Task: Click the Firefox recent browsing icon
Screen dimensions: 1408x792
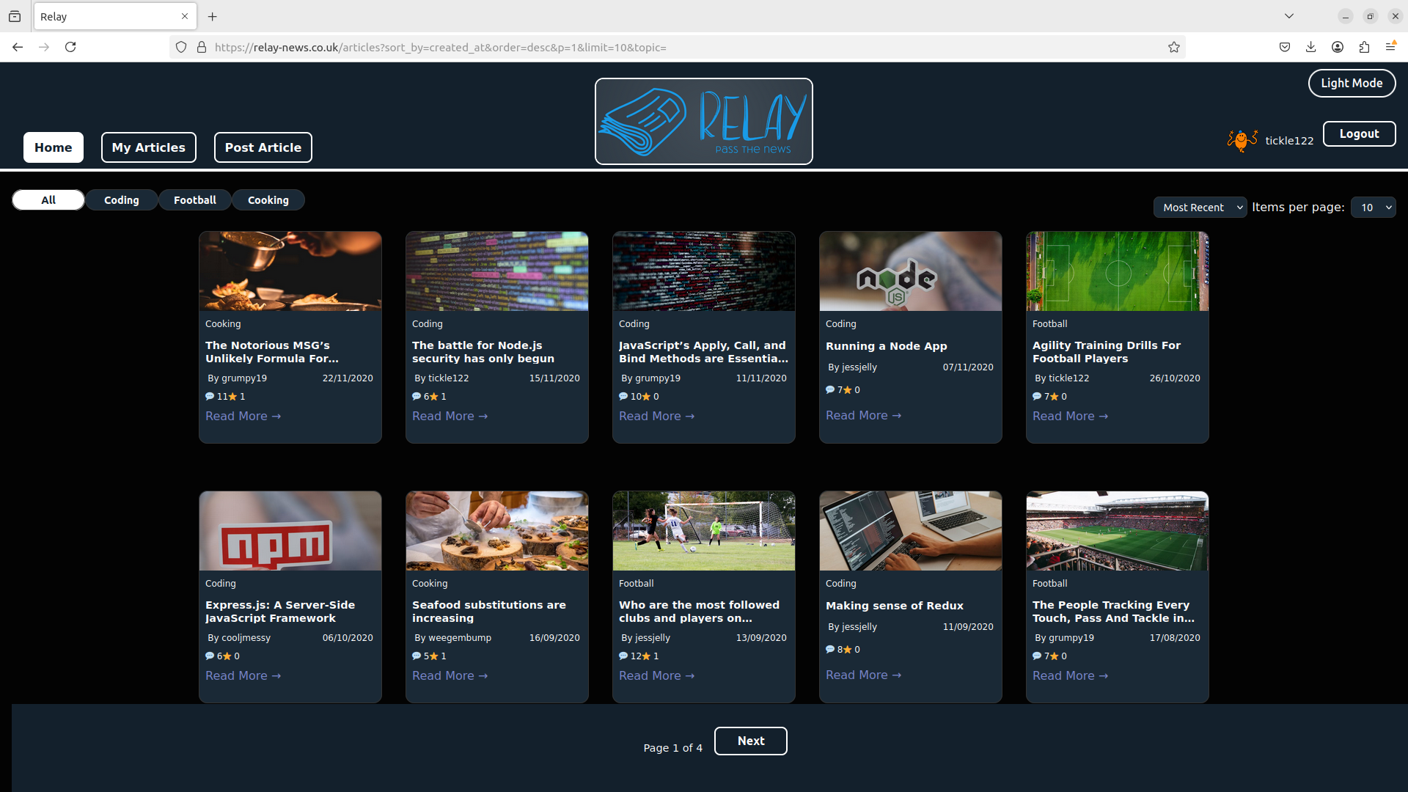Action: (x=15, y=16)
